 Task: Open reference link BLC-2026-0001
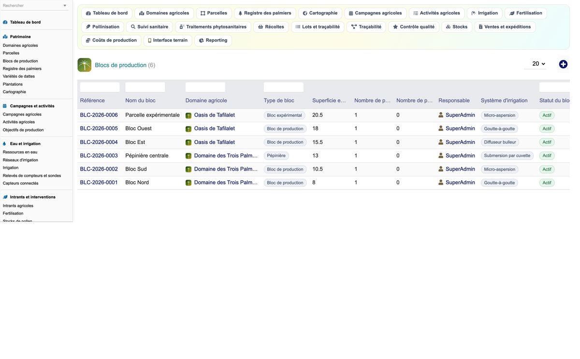99,183
